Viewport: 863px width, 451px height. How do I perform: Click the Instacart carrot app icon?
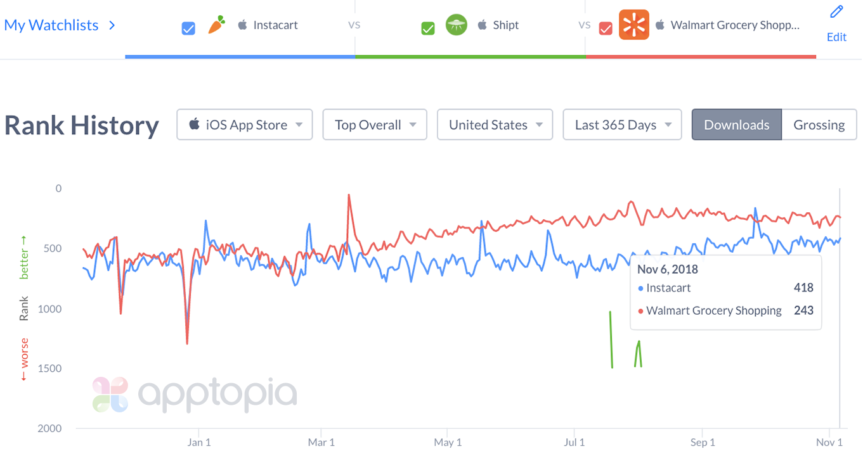pyautogui.click(x=217, y=25)
